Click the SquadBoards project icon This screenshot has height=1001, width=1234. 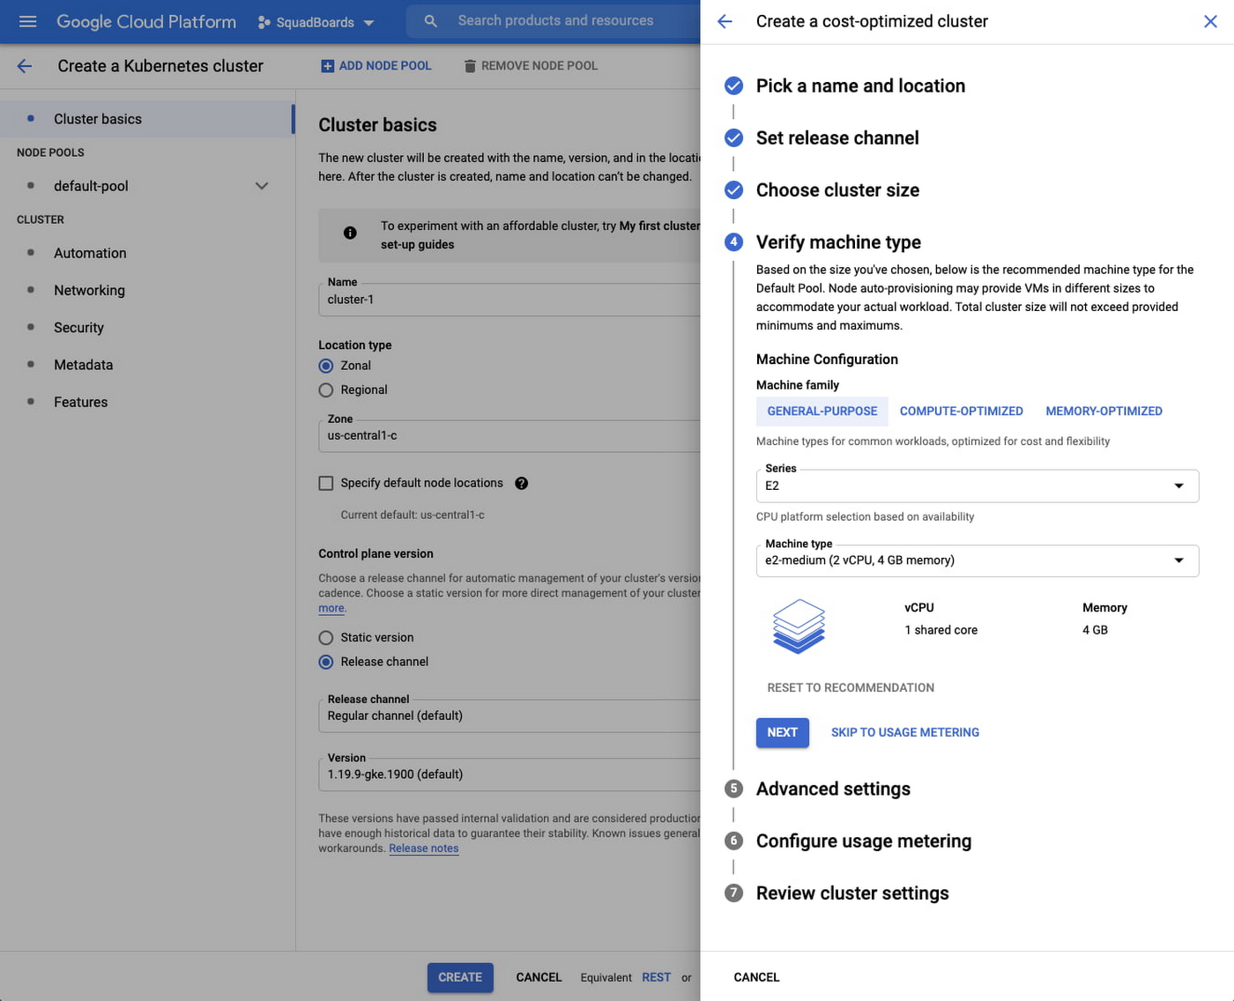264,22
